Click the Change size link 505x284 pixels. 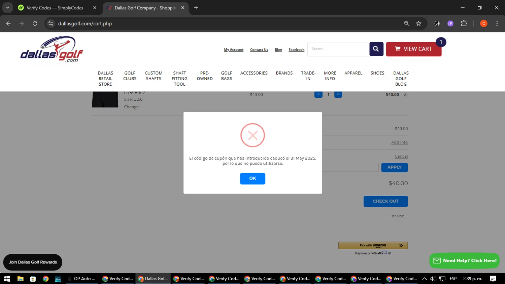point(131,107)
